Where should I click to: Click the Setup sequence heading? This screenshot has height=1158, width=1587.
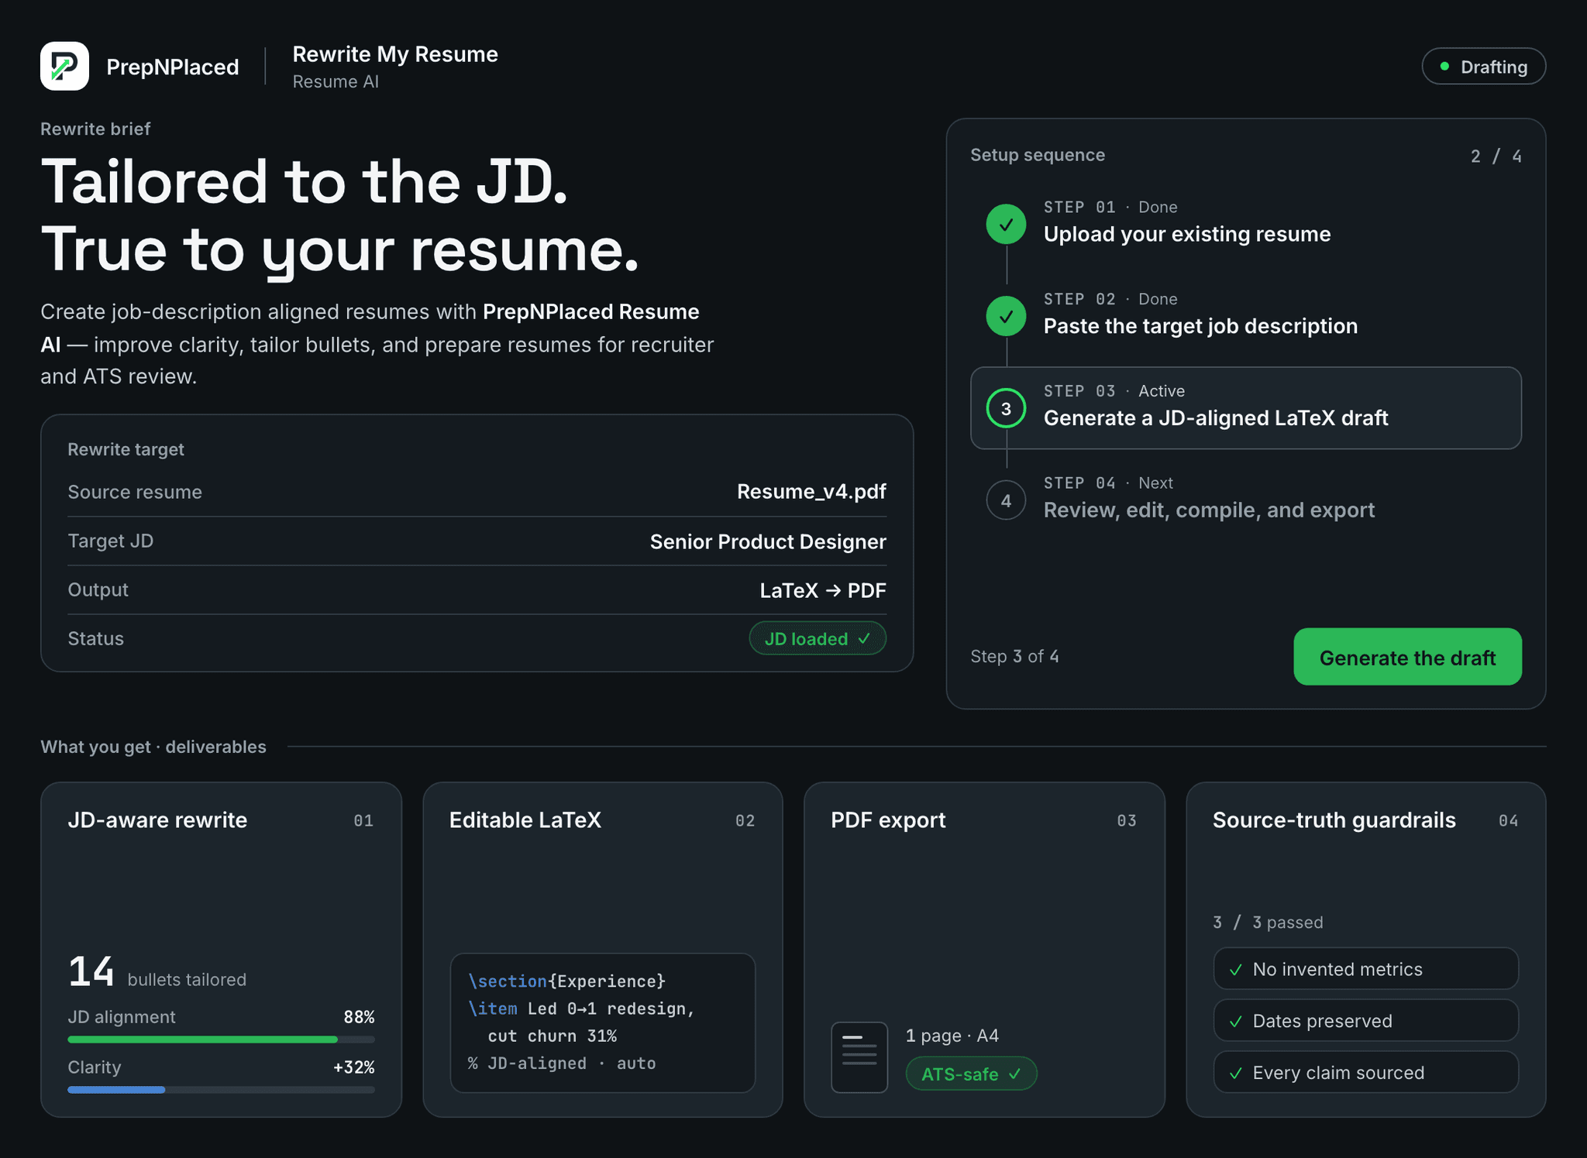(x=1038, y=155)
